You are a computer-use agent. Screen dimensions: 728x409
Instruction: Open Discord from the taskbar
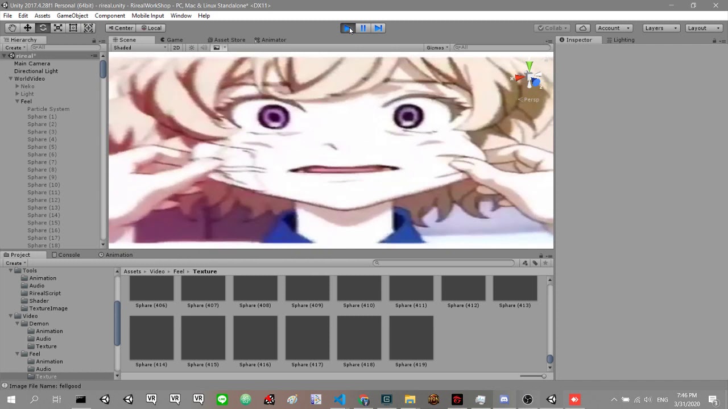coord(504,400)
